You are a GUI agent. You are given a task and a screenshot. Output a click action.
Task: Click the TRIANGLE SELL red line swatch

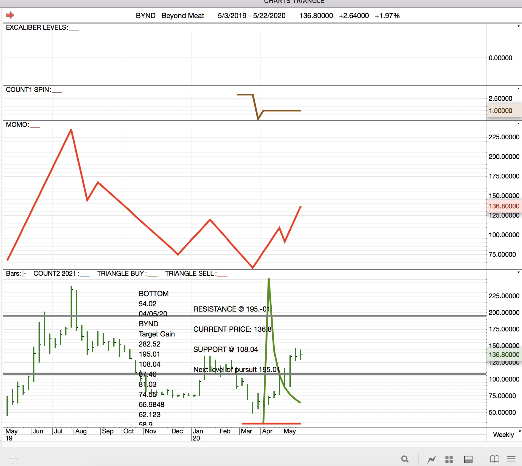[x=222, y=275]
